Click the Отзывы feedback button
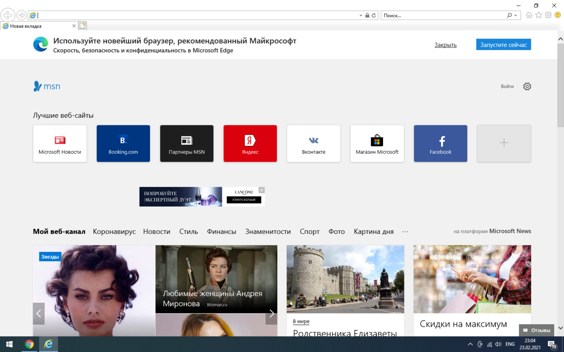The image size is (564, 352). click(536, 330)
